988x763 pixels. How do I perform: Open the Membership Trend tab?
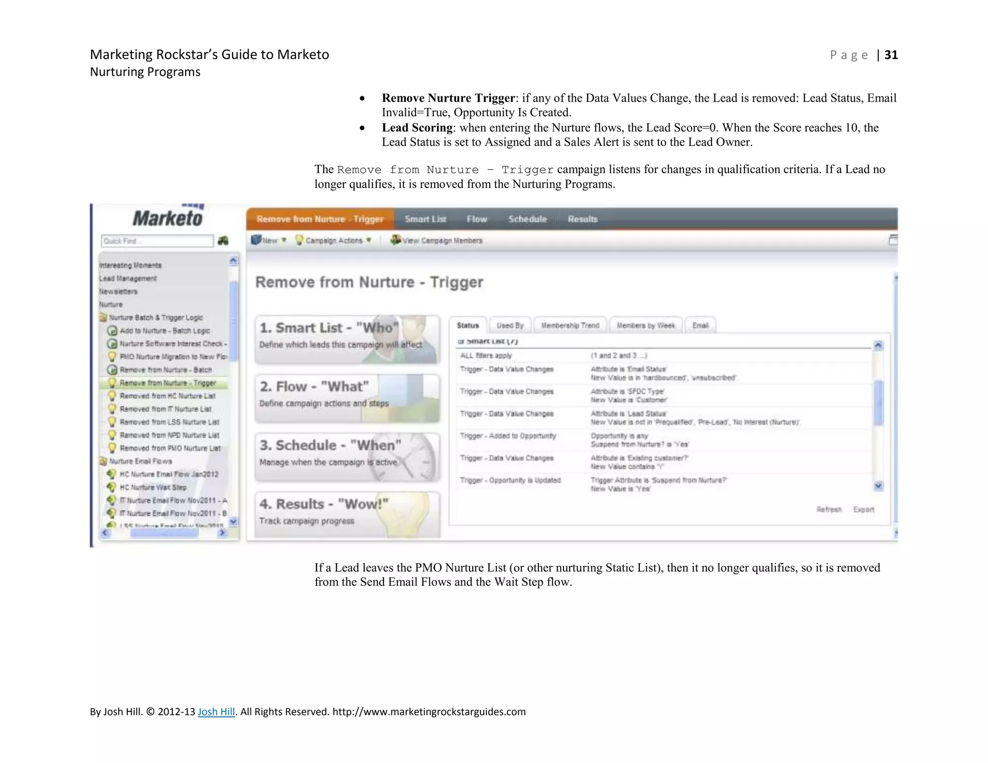click(570, 326)
